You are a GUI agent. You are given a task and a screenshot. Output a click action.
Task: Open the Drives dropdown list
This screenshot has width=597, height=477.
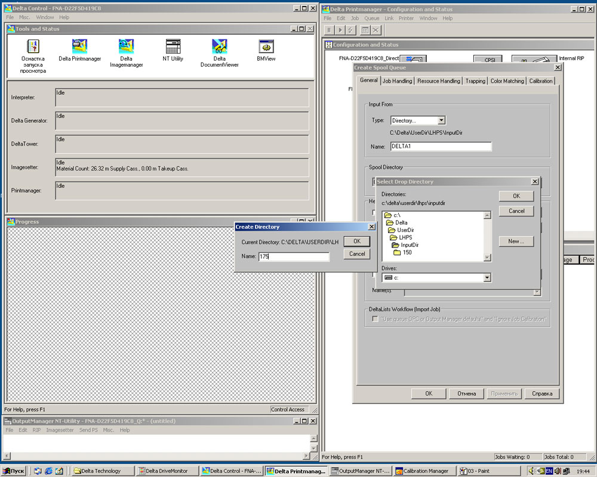click(x=487, y=278)
